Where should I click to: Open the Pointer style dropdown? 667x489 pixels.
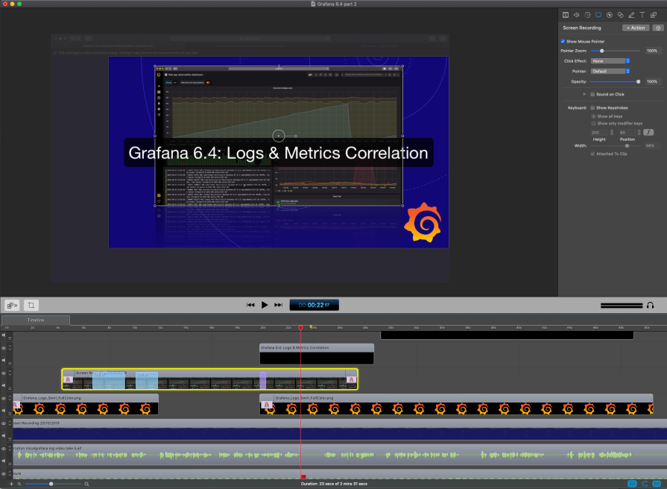(610, 71)
